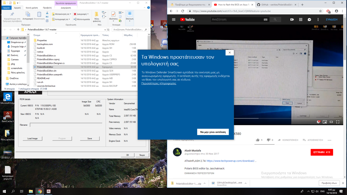Click the Rename (Μετονομασία) ribbon button
Screen dimensions: 347x195
[82, 19]
